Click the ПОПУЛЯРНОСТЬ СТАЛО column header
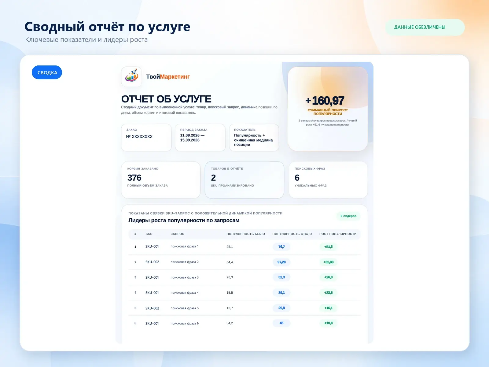The image size is (489, 367). coord(292,234)
